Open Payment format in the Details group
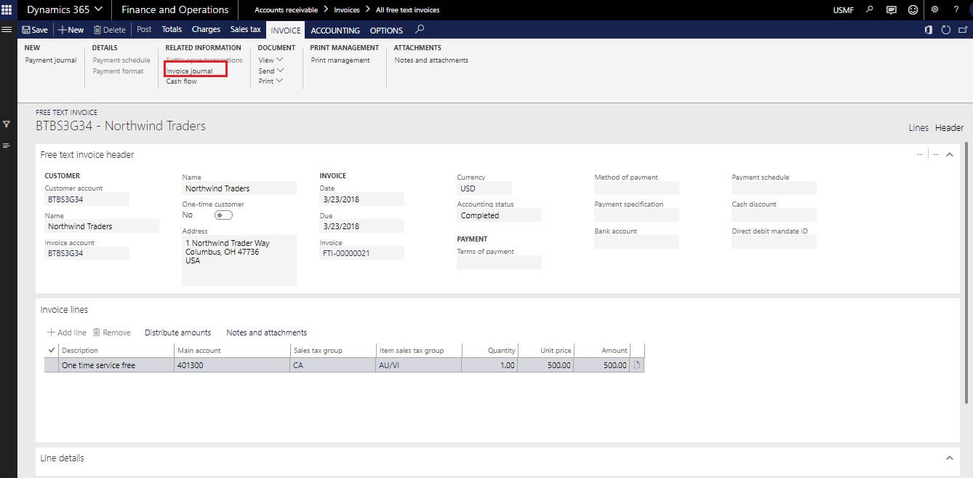Viewport: 973px width, 478px height. pos(118,71)
